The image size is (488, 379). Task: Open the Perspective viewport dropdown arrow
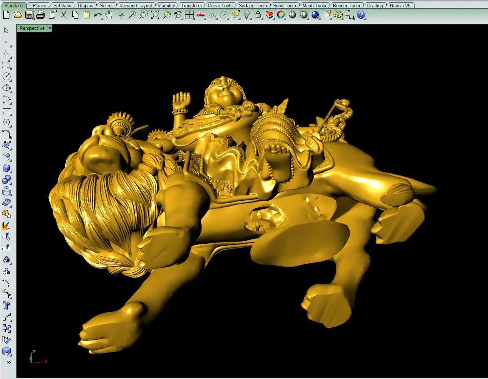(50, 28)
